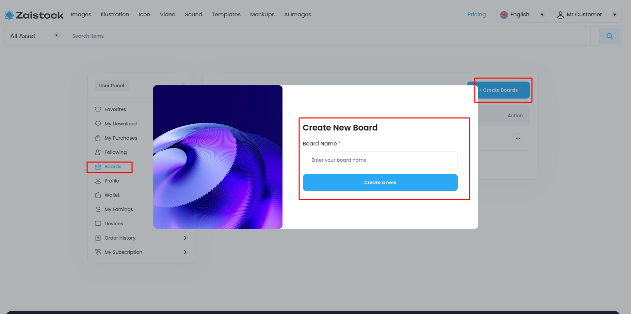This screenshot has width=631, height=314.
Task: Click the Create New Board heading
Action: click(x=340, y=127)
